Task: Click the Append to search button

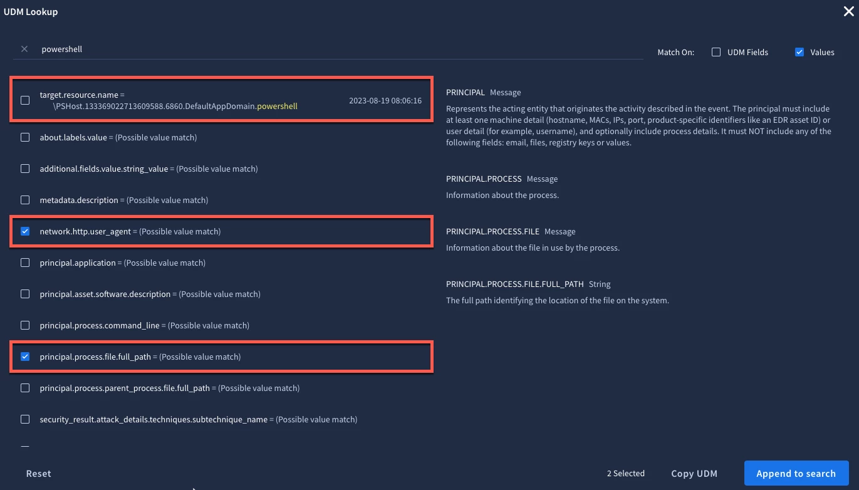Action: (796, 474)
